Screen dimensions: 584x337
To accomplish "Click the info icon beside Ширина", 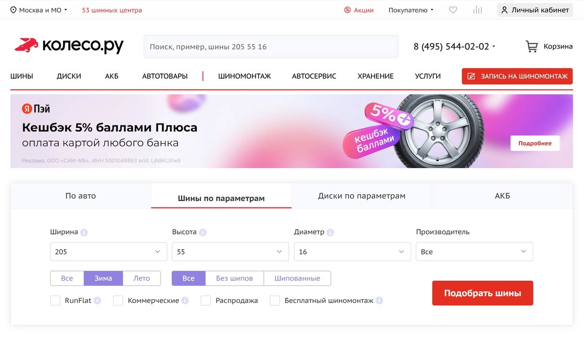I will point(84,233).
